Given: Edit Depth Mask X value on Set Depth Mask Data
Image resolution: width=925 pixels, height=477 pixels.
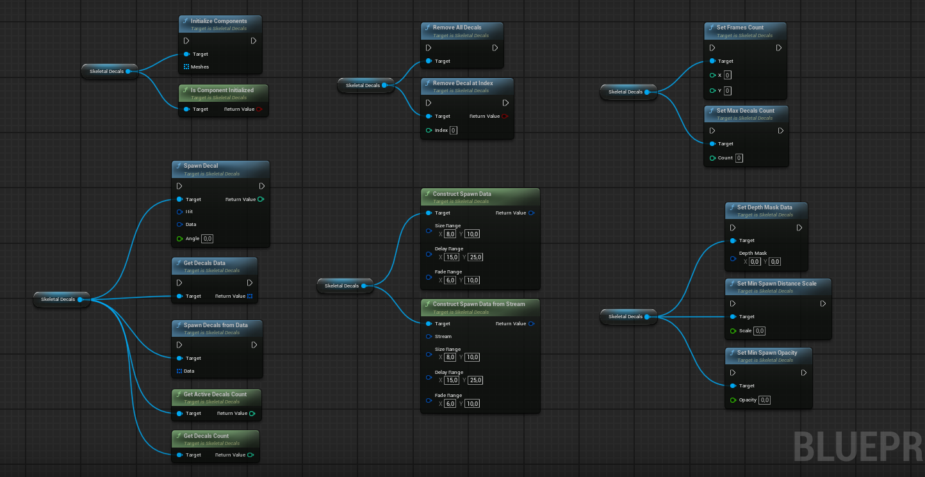Looking at the screenshot, I should [x=755, y=261].
